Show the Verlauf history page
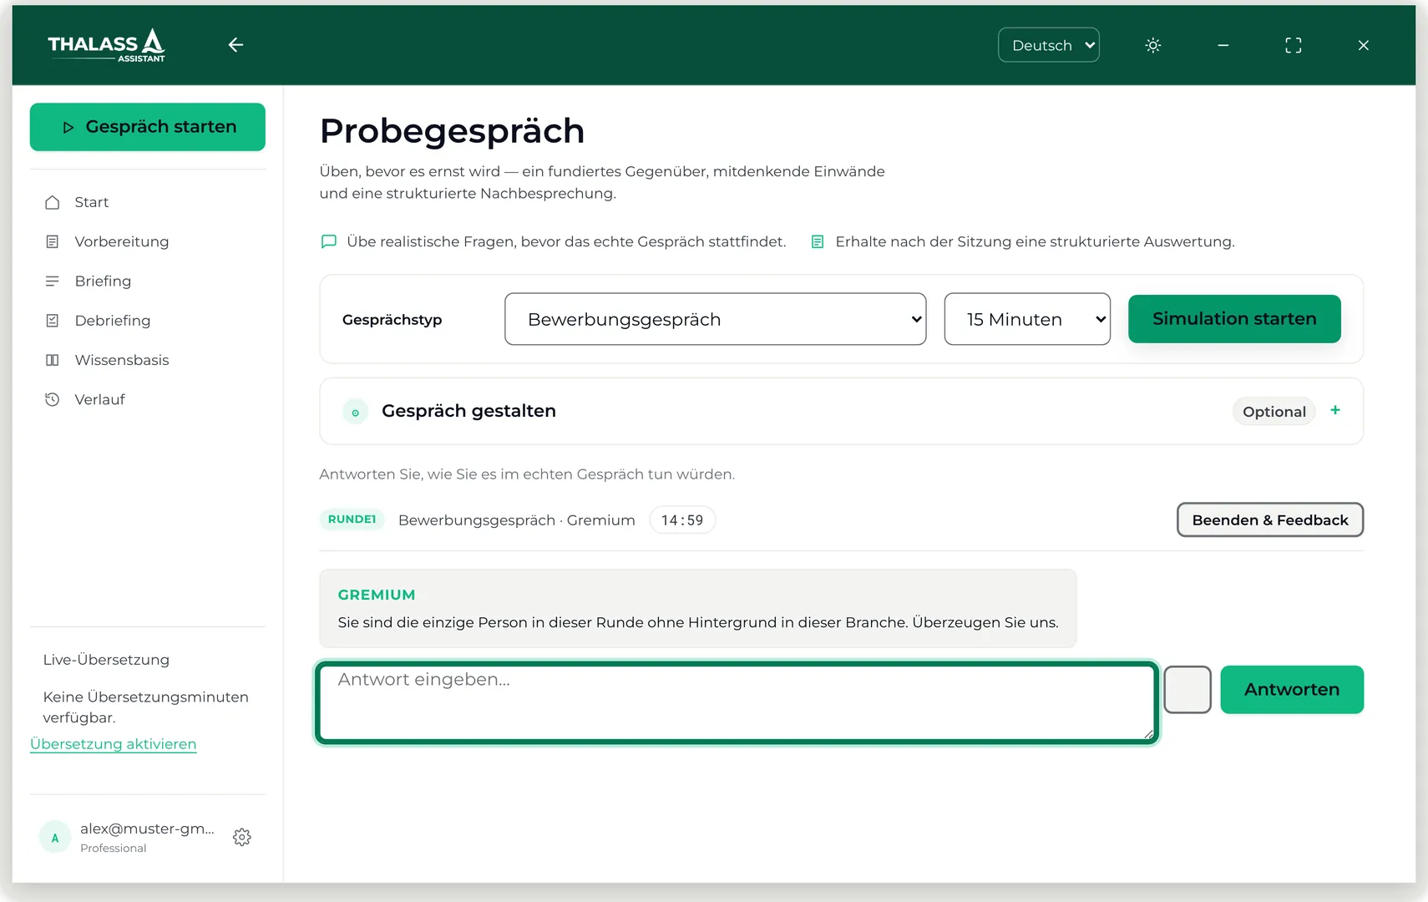The image size is (1428, 902). [148, 399]
